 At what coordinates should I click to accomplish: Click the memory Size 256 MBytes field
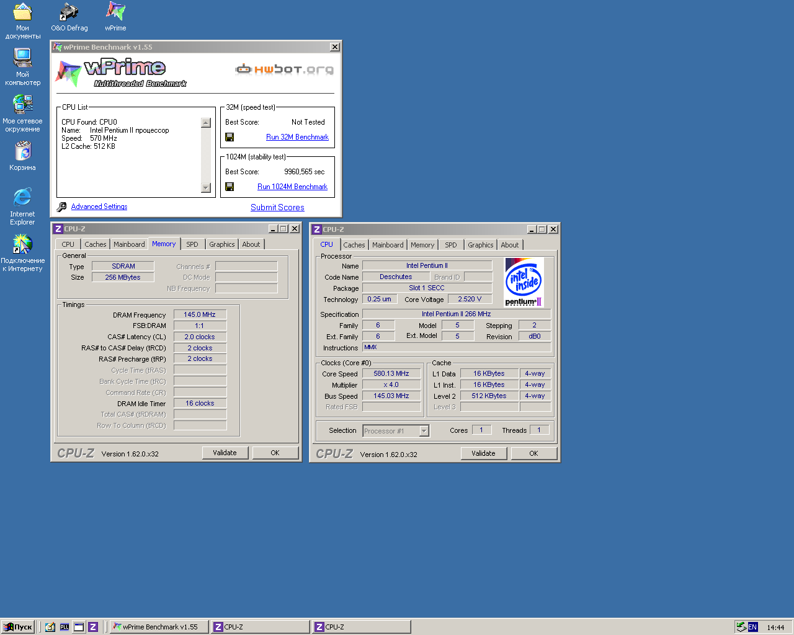tap(123, 277)
